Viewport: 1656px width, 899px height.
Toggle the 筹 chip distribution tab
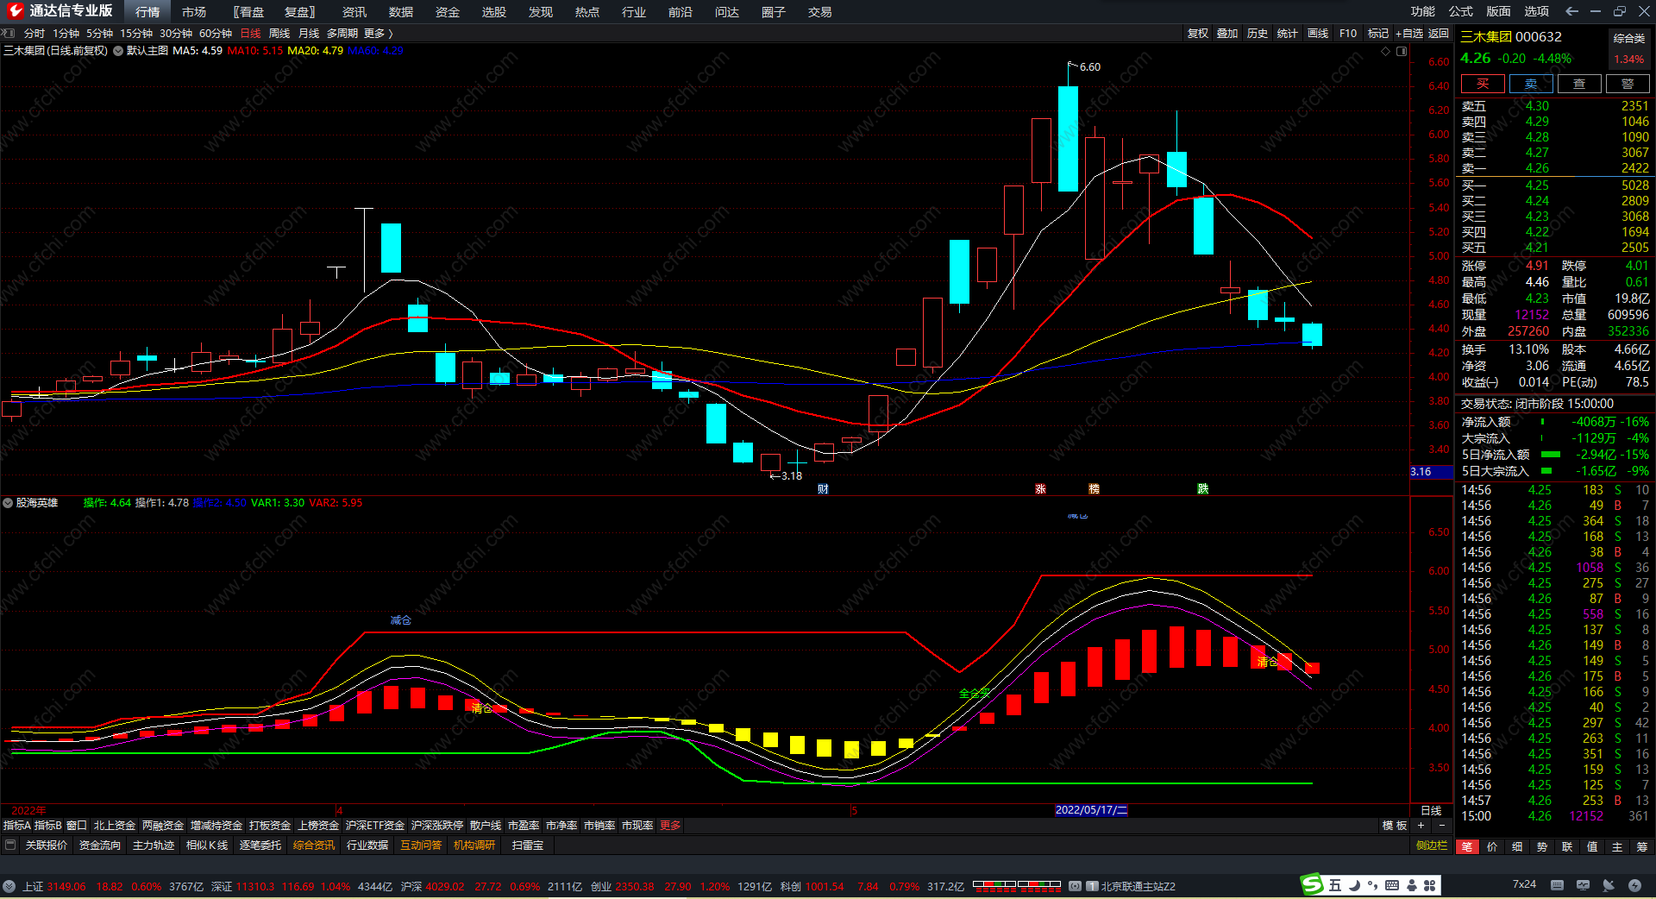click(1641, 846)
